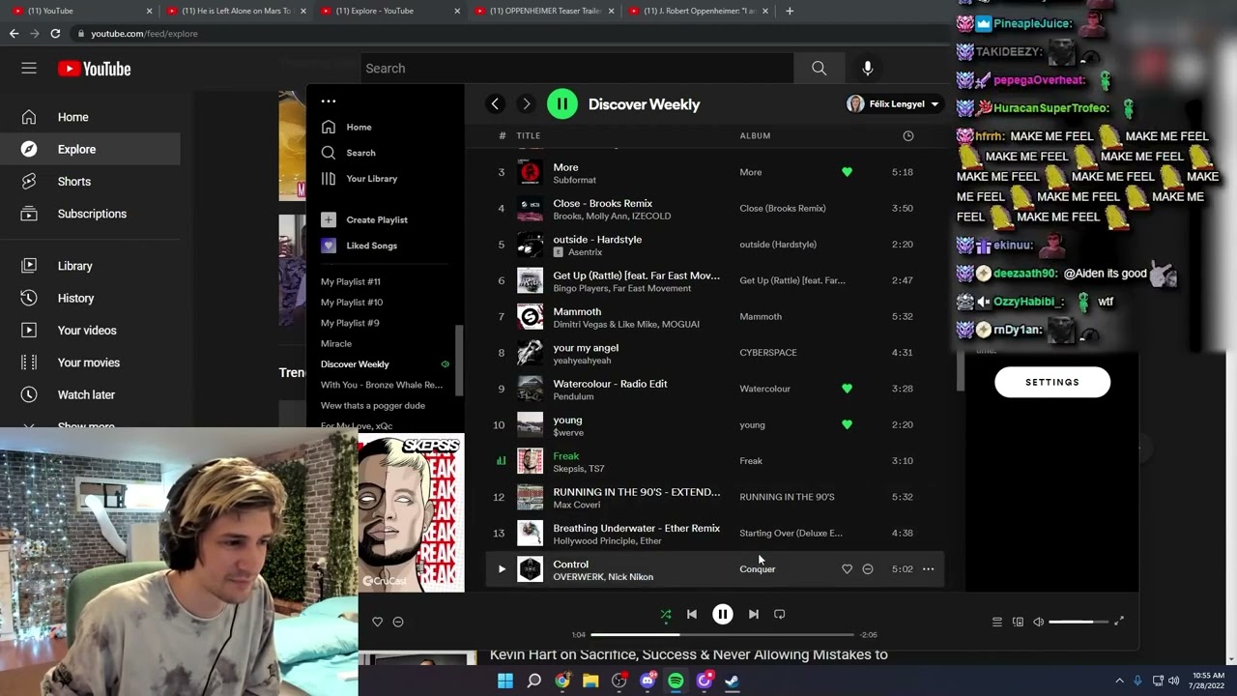Screen dimensions: 1237x696
Task: Adjust the Spotify volume slider
Action: click(x=1077, y=622)
